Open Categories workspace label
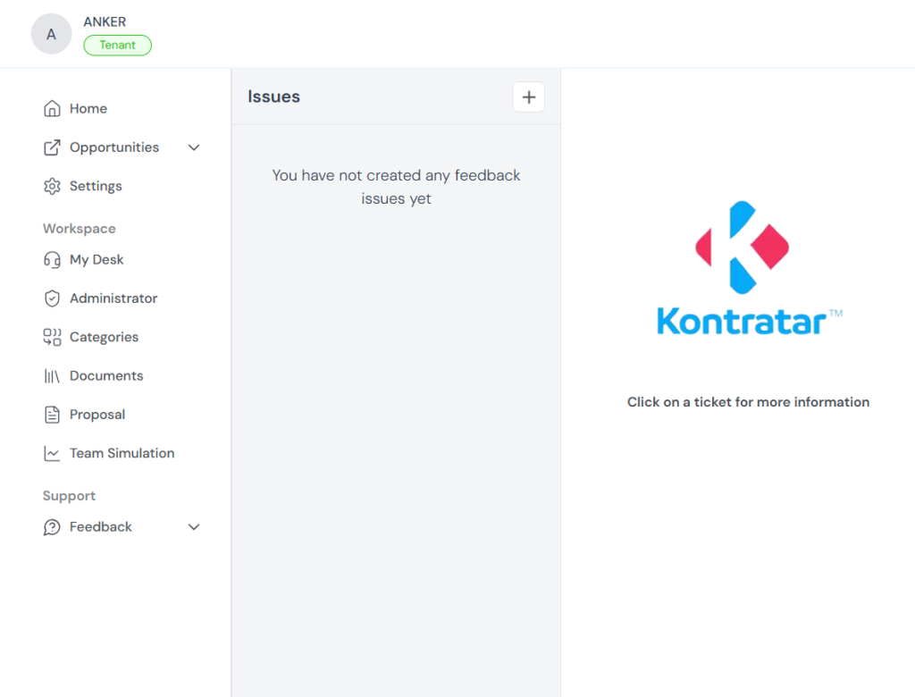The height and width of the screenshot is (697, 915). point(104,337)
